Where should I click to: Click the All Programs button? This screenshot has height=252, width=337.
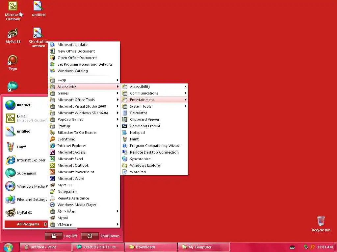click(x=26, y=224)
